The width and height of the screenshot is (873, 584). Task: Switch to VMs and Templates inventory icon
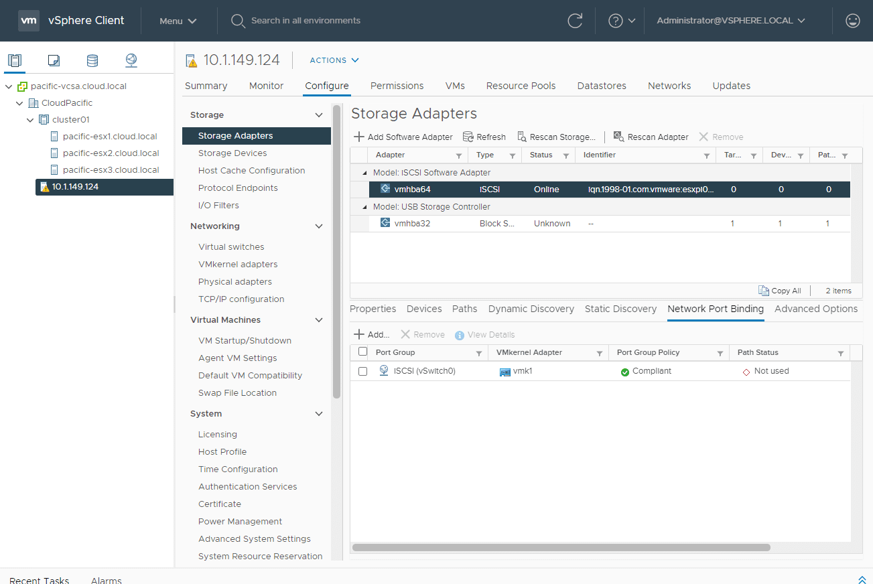pyautogui.click(x=54, y=60)
